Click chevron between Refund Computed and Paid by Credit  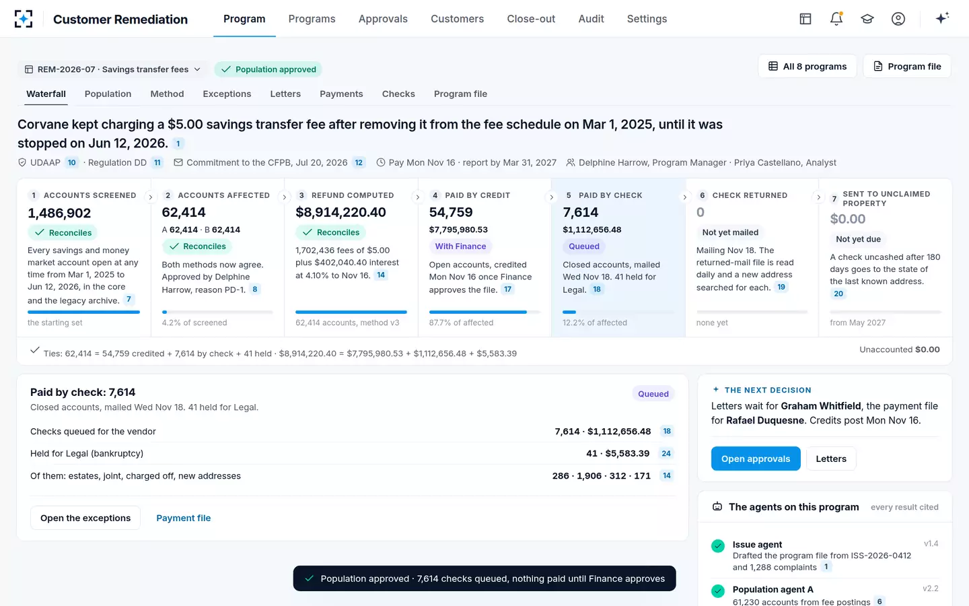point(418,197)
